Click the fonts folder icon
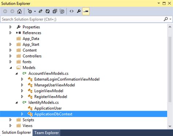Image resolution: width=173 pixels, height=136 pixels. (x=19, y=62)
